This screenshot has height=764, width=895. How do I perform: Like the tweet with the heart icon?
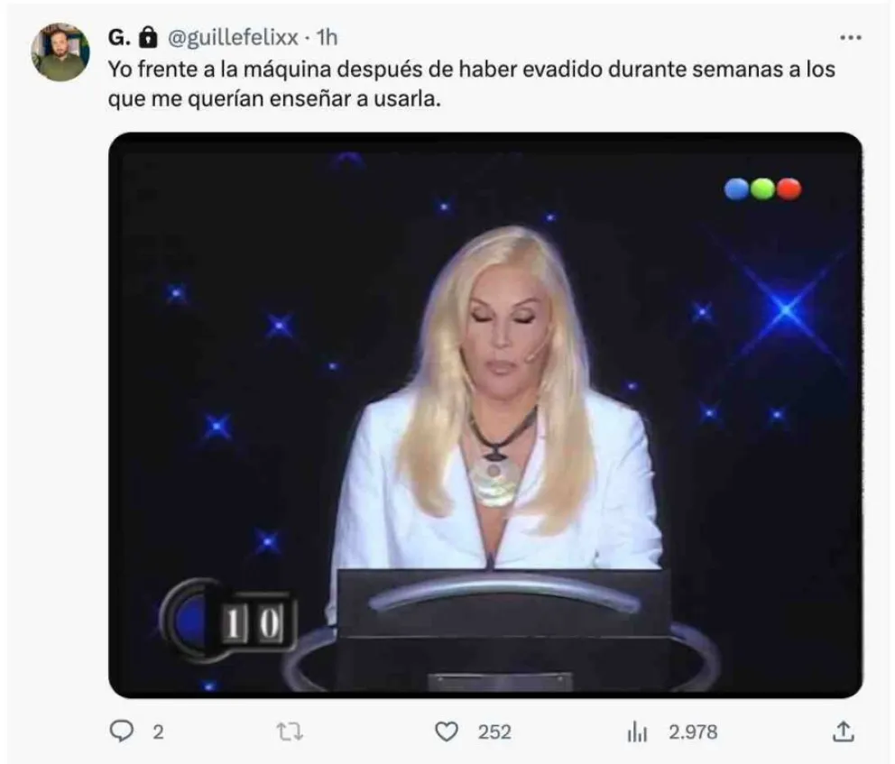[x=447, y=732]
